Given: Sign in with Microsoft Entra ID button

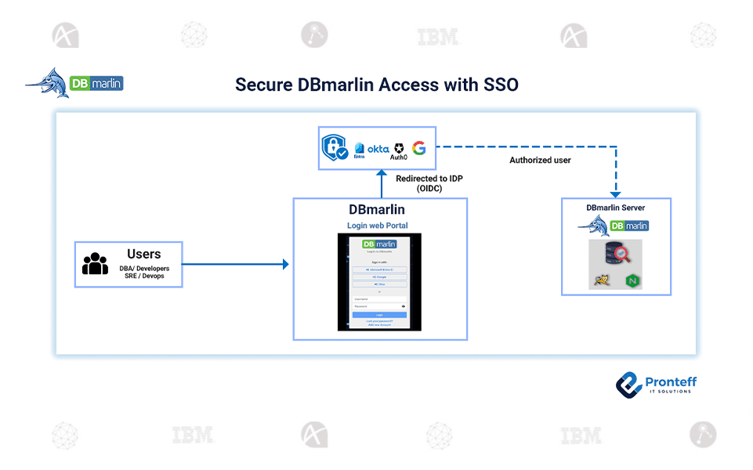Looking at the screenshot, I should tap(379, 269).
